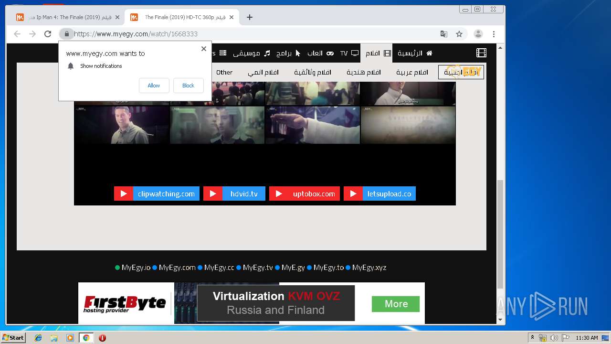Click the 11:30 AM system clock
This screenshot has width=611, height=344.
pos(587,338)
